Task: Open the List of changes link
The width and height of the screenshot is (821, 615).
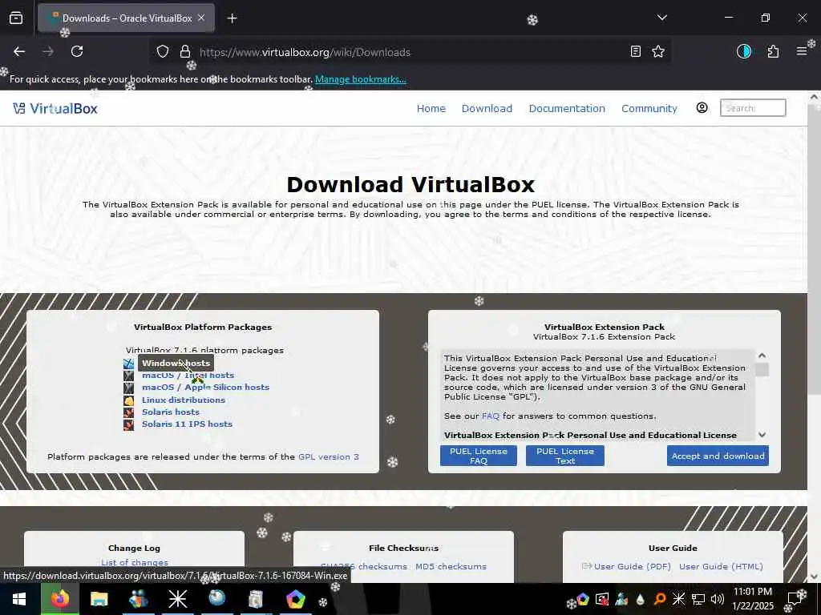Action: click(135, 562)
